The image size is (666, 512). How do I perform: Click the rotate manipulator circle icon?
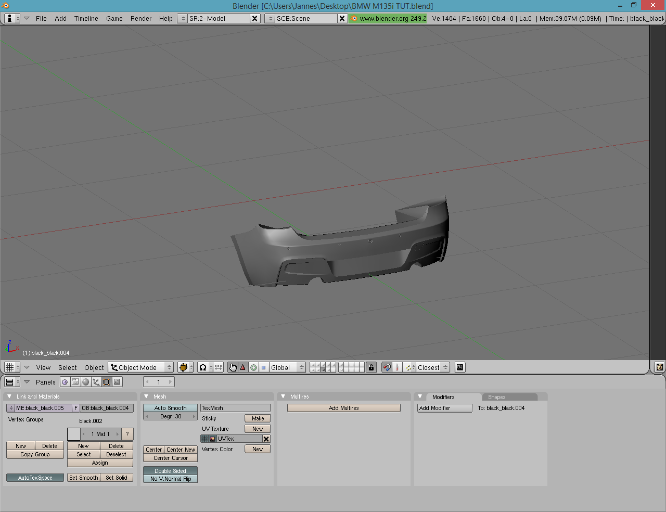coord(253,367)
